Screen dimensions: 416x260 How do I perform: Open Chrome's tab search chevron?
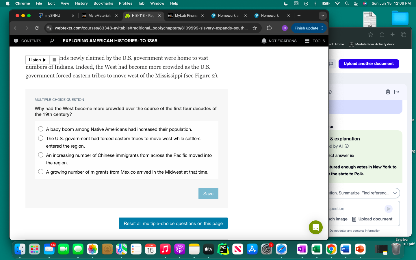click(x=323, y=16)
